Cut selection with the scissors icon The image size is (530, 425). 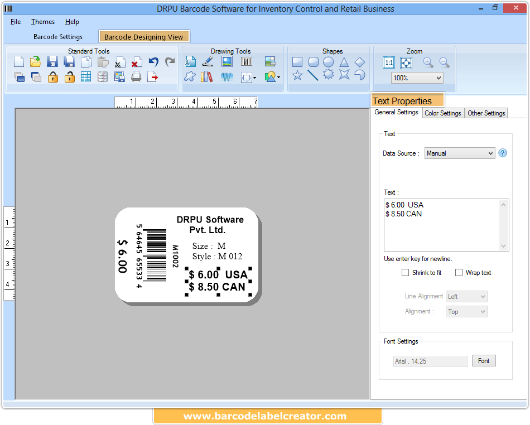119,62
